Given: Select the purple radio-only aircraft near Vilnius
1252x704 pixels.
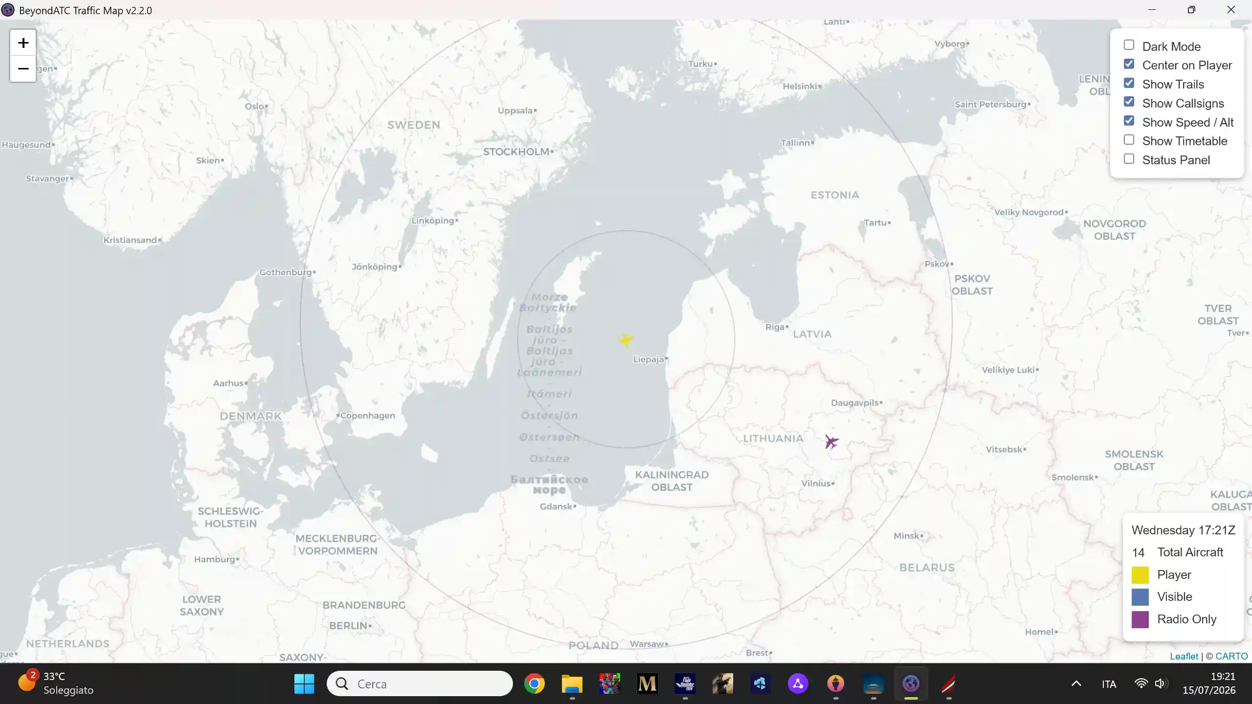Looking at the screenshot, I should pyautogui.click(x=831, y=442).
